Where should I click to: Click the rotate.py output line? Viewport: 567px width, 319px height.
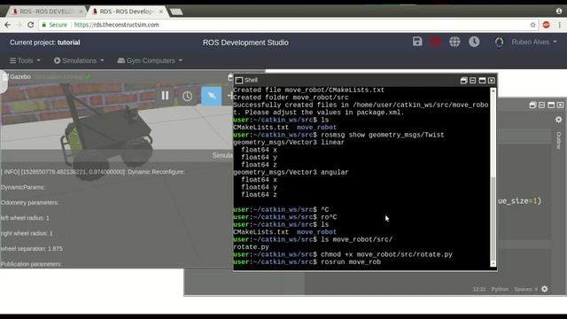point(251,247)
